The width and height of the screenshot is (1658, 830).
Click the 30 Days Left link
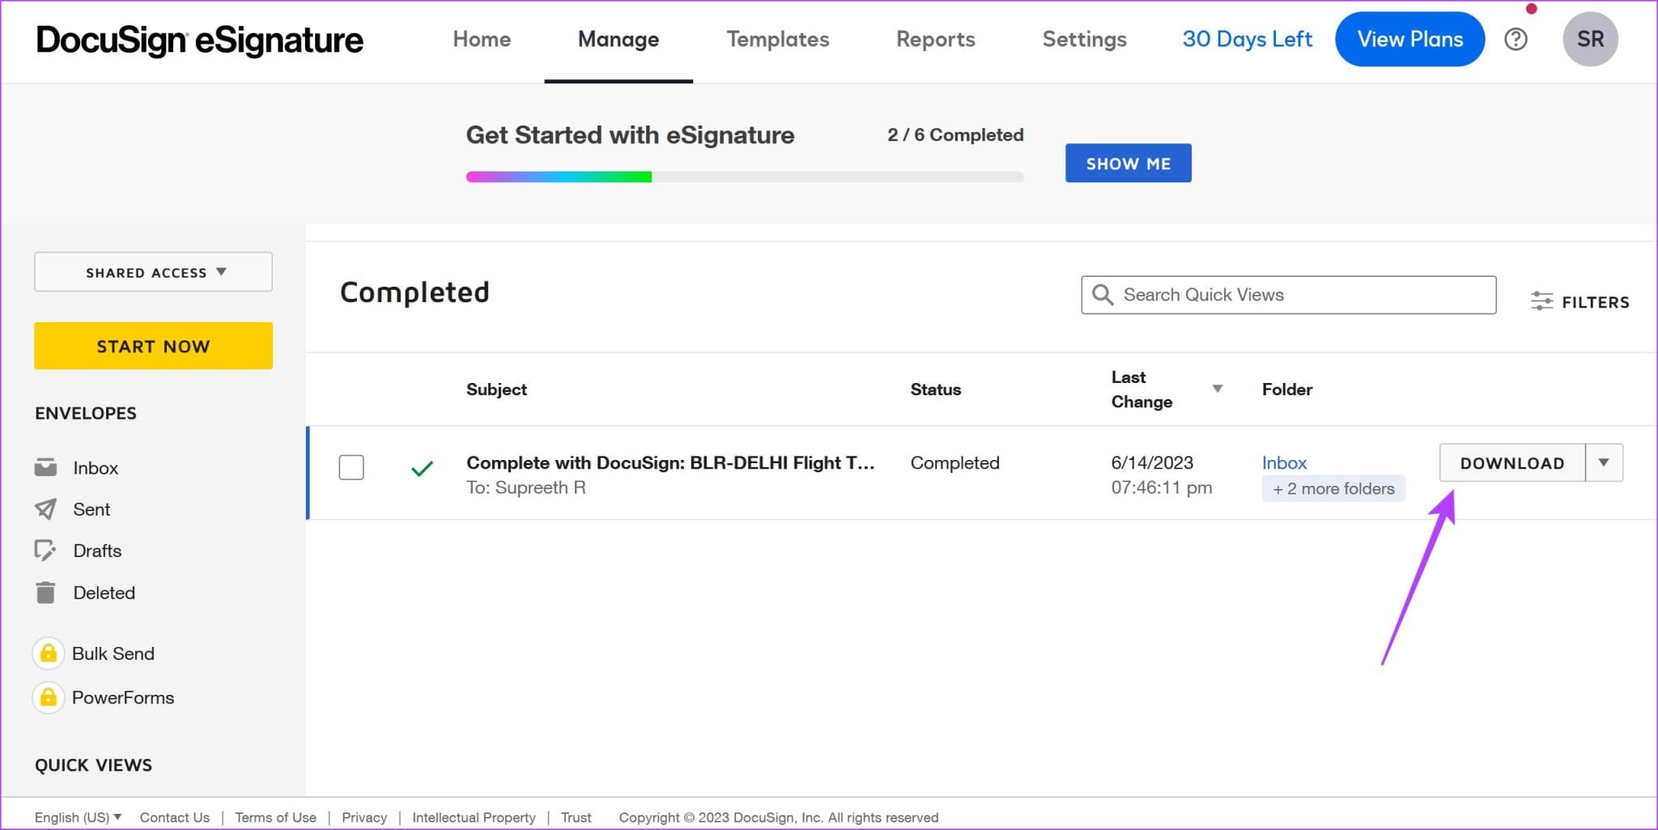pos(1247,39)
